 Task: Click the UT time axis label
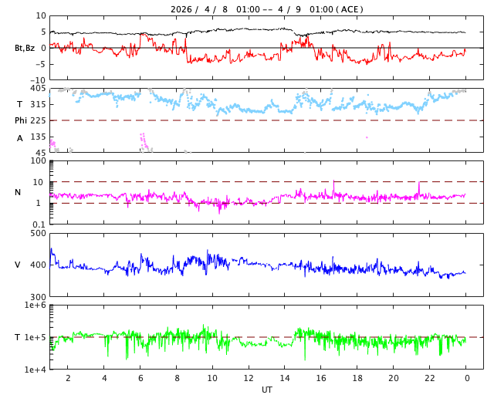click(x=266, y=390)
